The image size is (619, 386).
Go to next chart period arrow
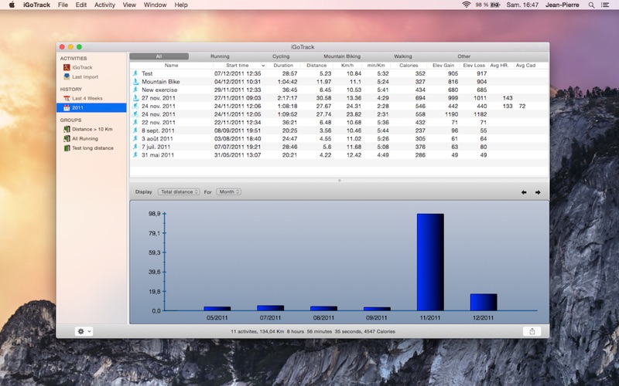[x=538, y=192]
